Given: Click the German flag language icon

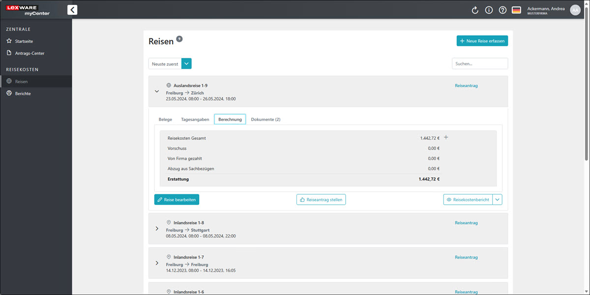Looking at the screenshot, I should coord(516,10).
